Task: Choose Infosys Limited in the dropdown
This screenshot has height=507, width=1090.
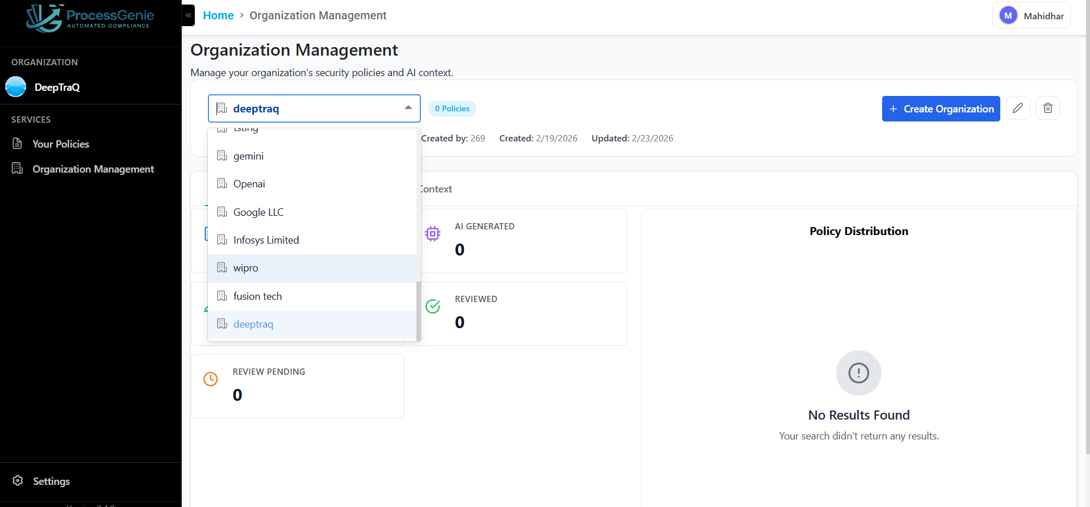Action: [x=312, y=240]
